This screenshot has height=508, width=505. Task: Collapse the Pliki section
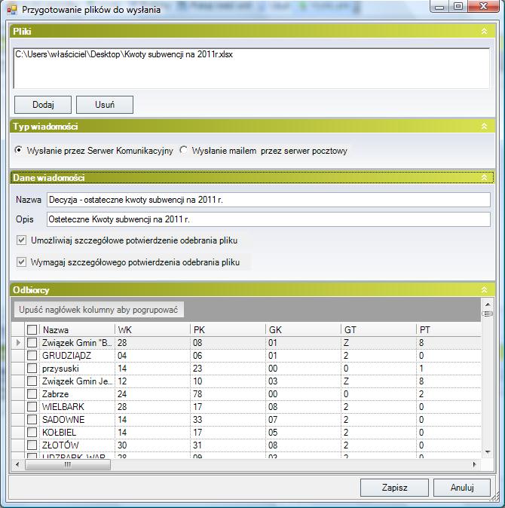484,31
